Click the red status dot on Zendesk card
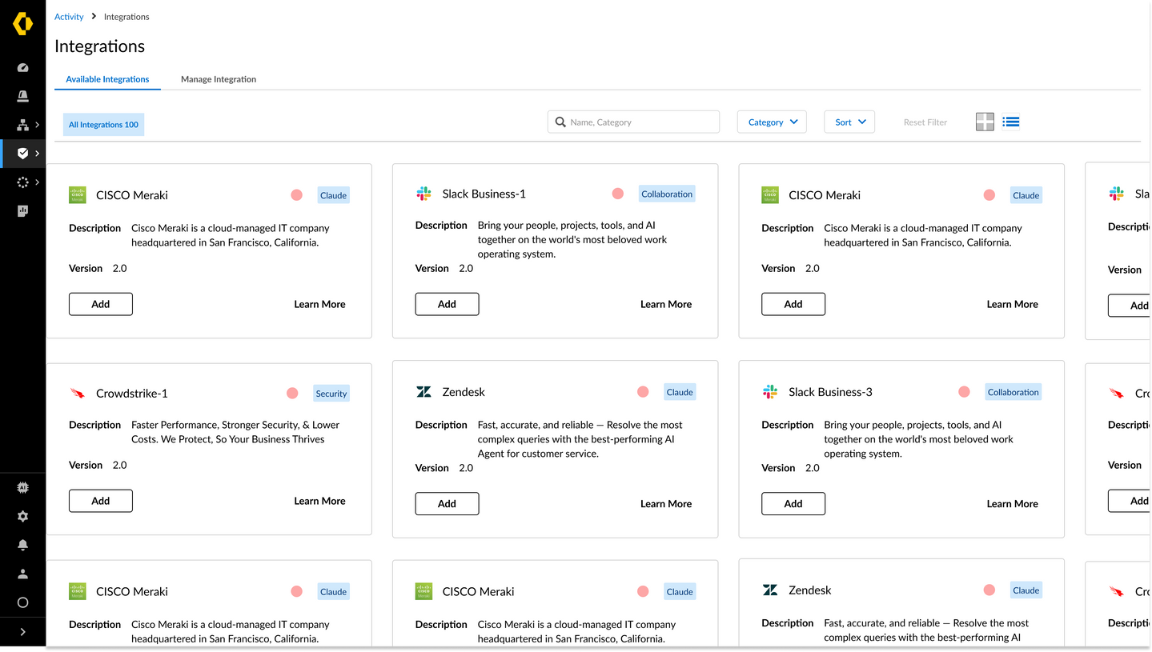Image resolution: width=1152 pixels, height=652 pixels. [643, 391]
